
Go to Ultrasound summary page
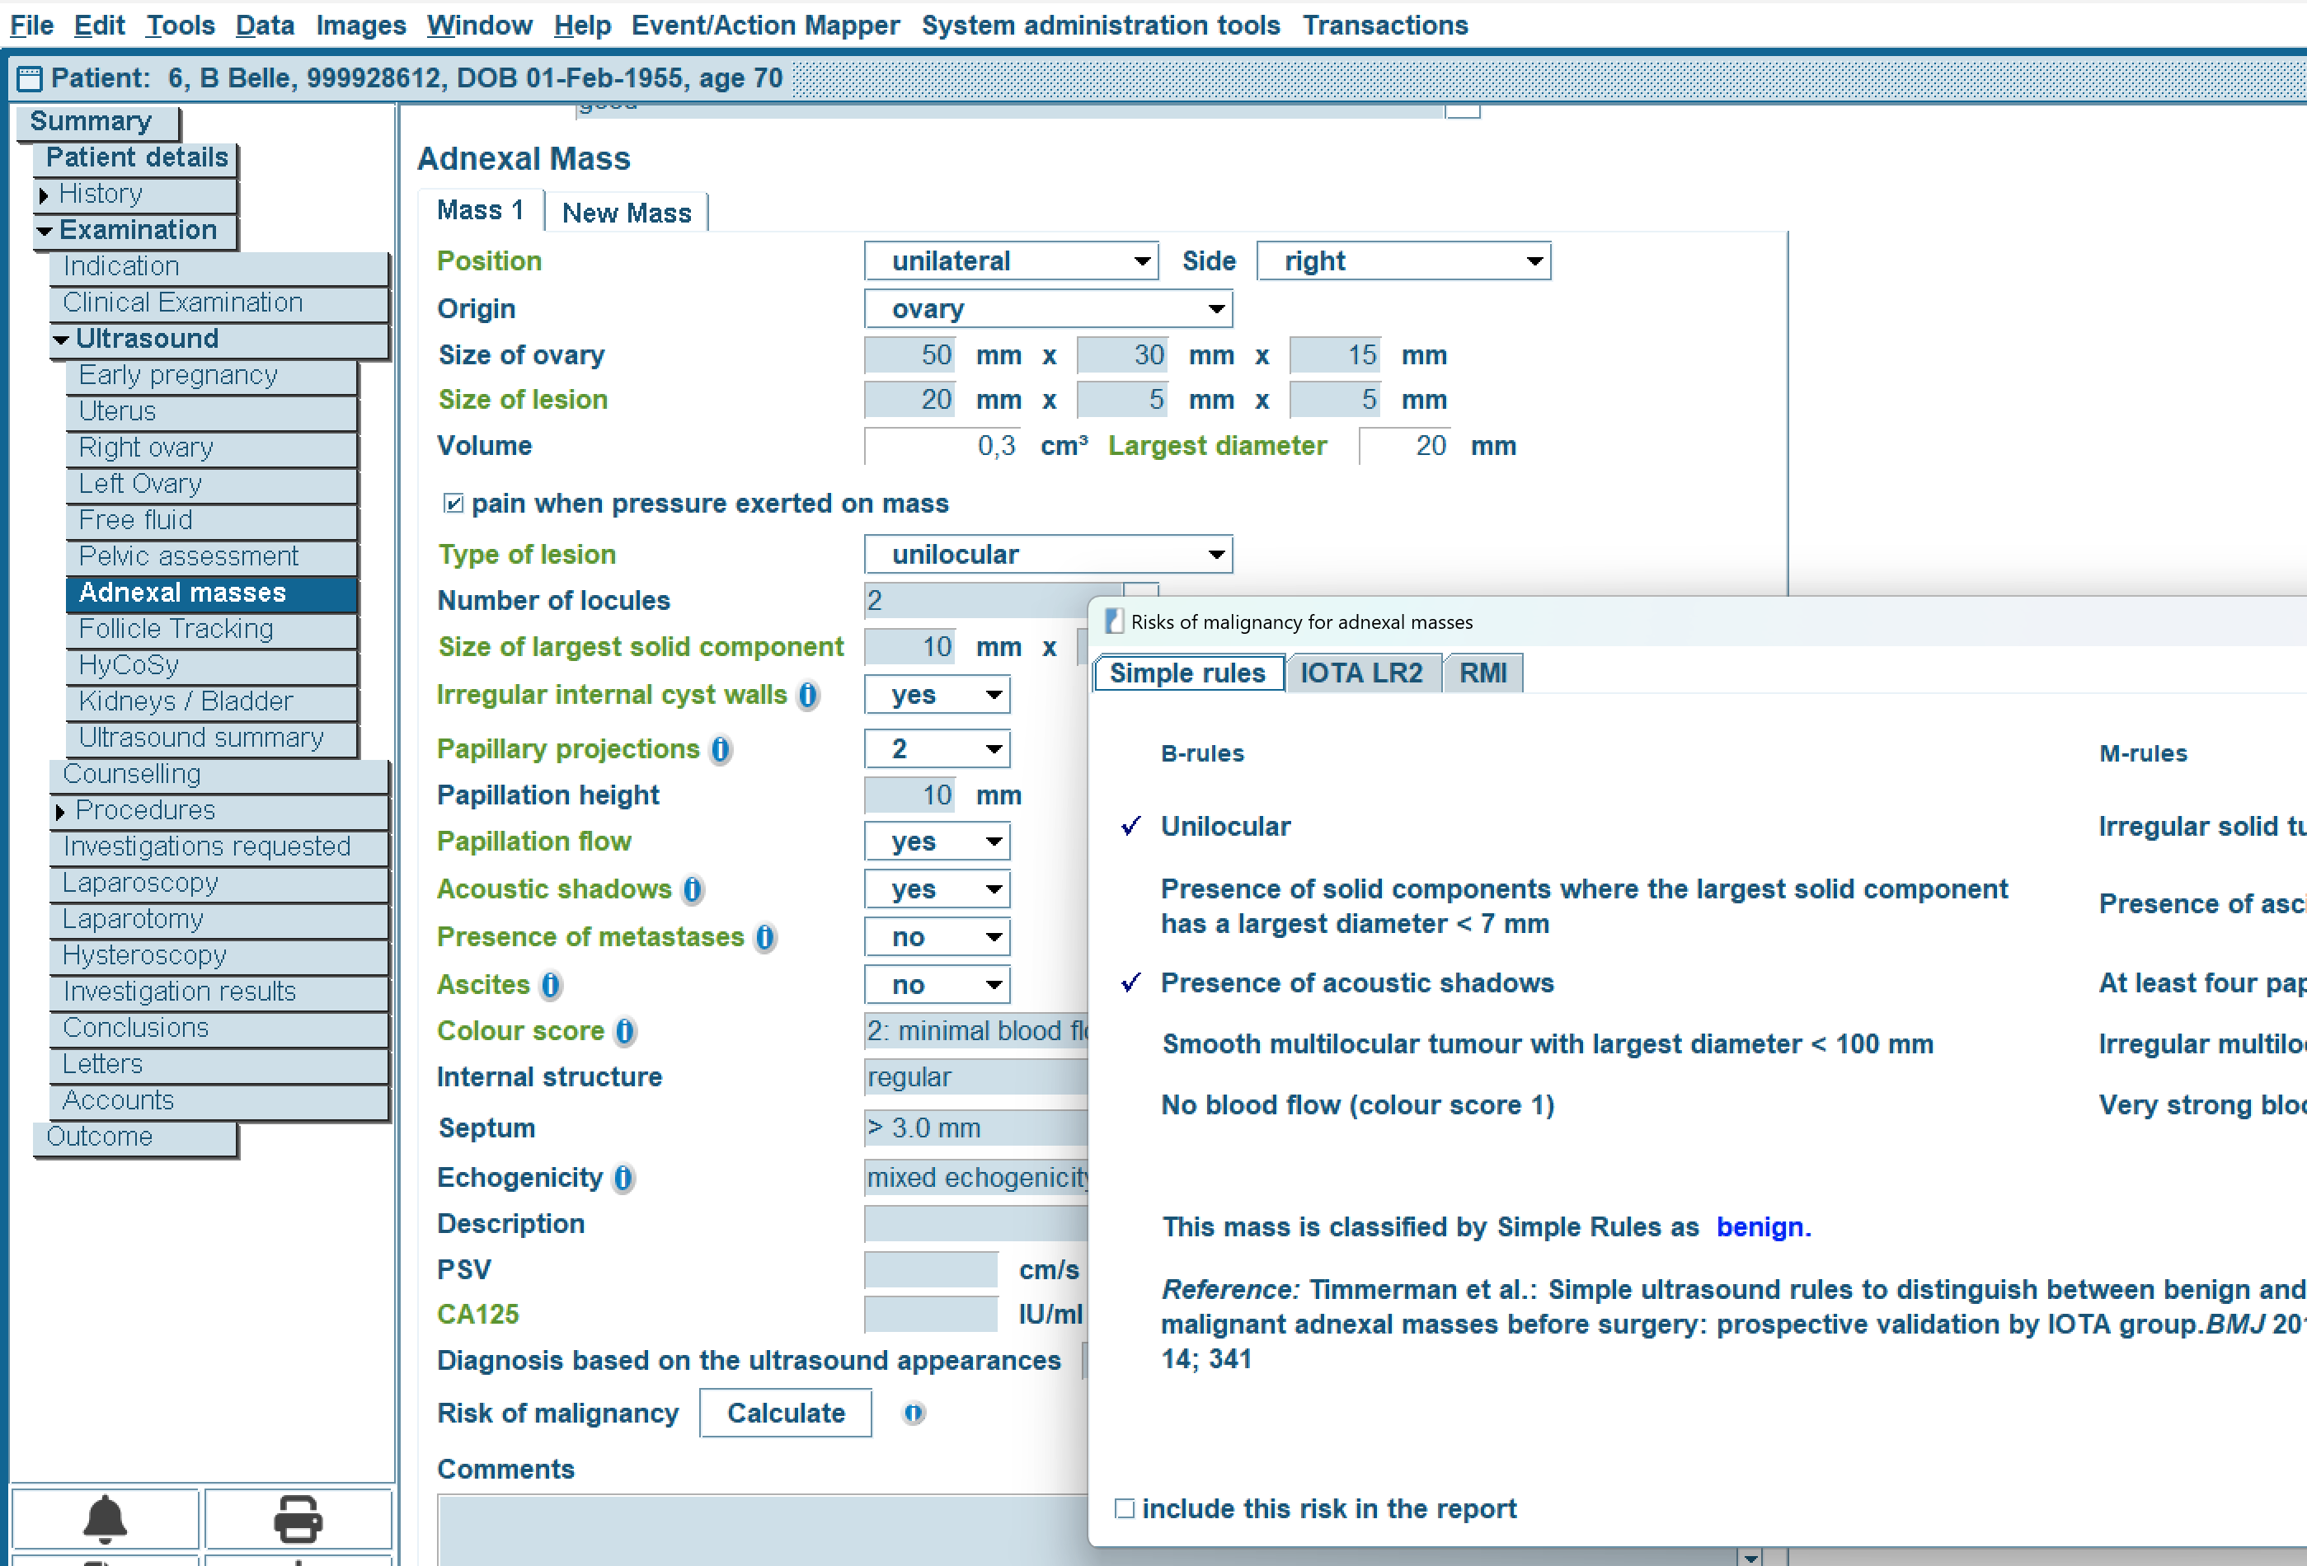point(210,738)
